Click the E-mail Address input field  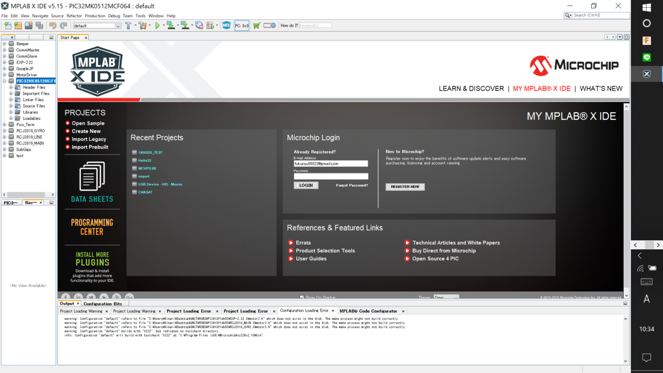331,164
